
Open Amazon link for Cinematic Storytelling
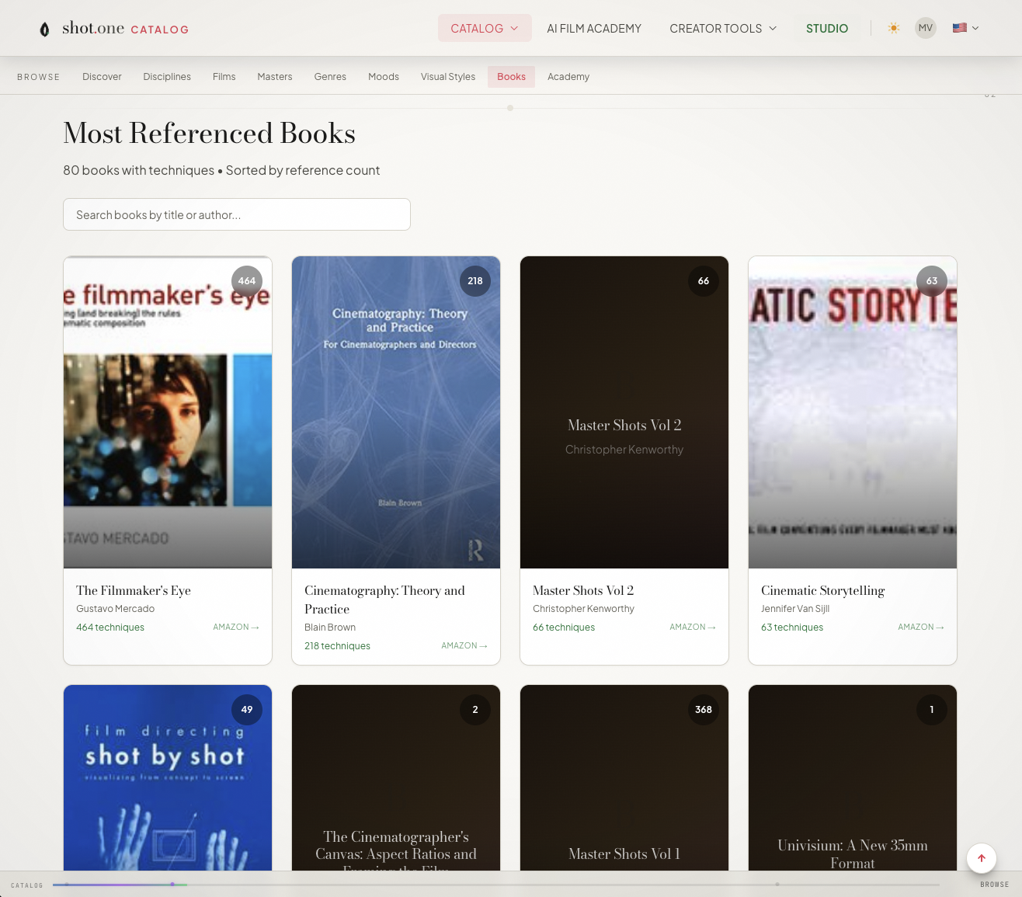921,627
